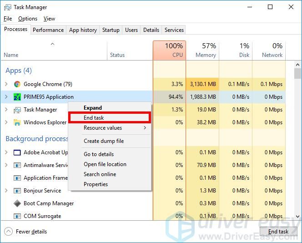
Task: Sort processes by CPU column header
Action: [170, 51]
